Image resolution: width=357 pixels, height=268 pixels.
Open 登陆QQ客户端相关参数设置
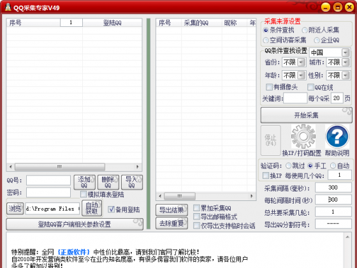coord(75,224)
